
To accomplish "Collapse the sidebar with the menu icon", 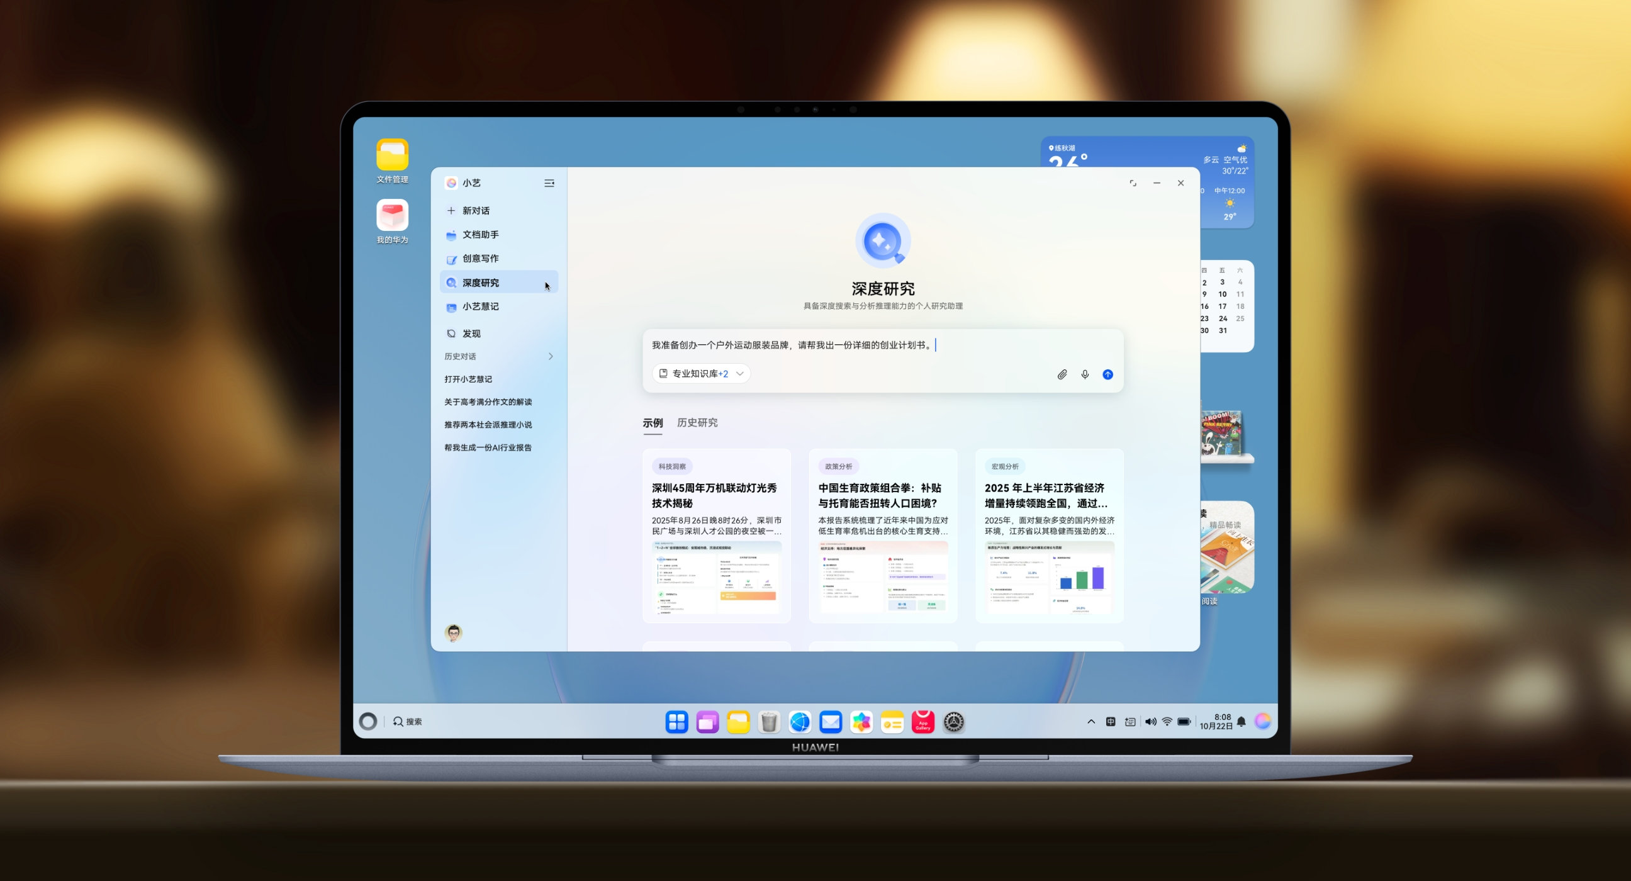I will pyautogui.click(x=549, y=183).
